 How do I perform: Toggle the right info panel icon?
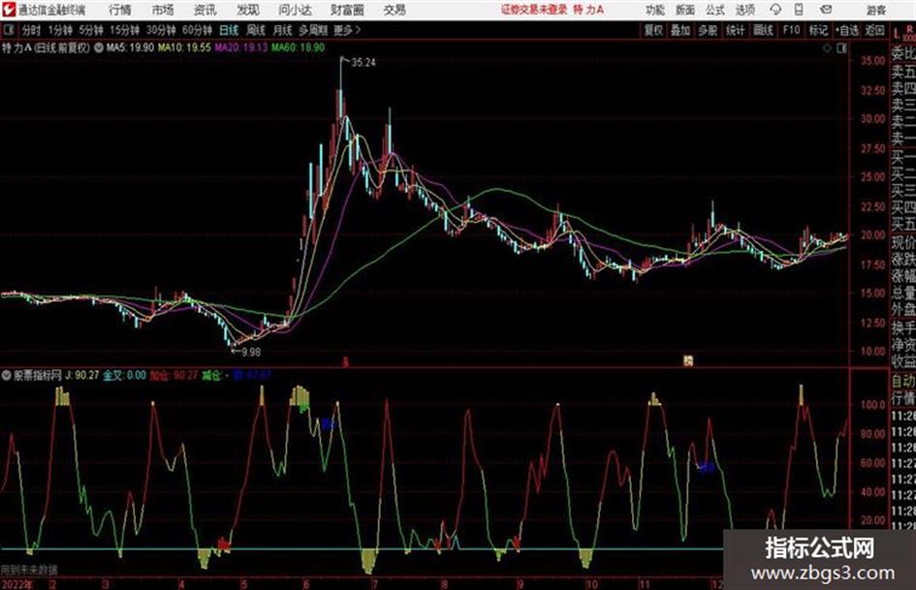point(841,48)
